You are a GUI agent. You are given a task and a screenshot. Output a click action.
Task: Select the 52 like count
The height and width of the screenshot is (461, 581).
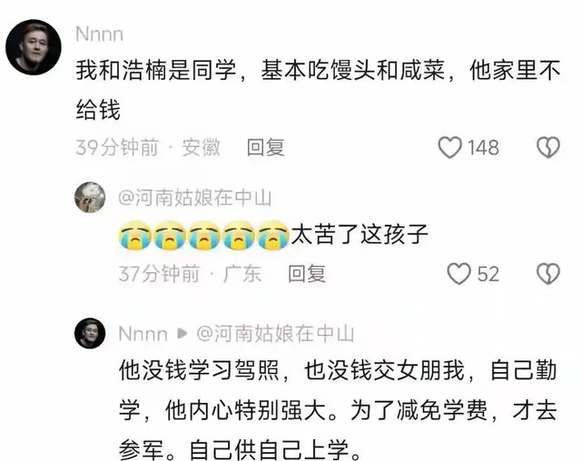click(x=488, y=274)
